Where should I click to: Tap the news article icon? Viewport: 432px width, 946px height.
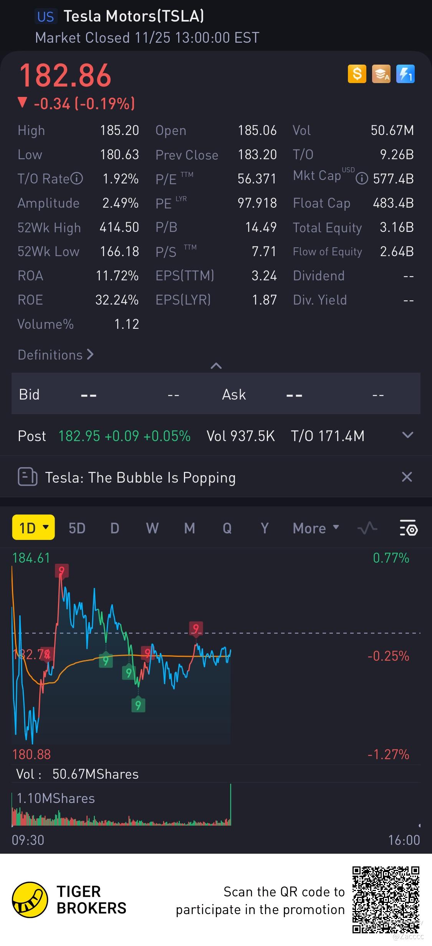tap(28, 477)
